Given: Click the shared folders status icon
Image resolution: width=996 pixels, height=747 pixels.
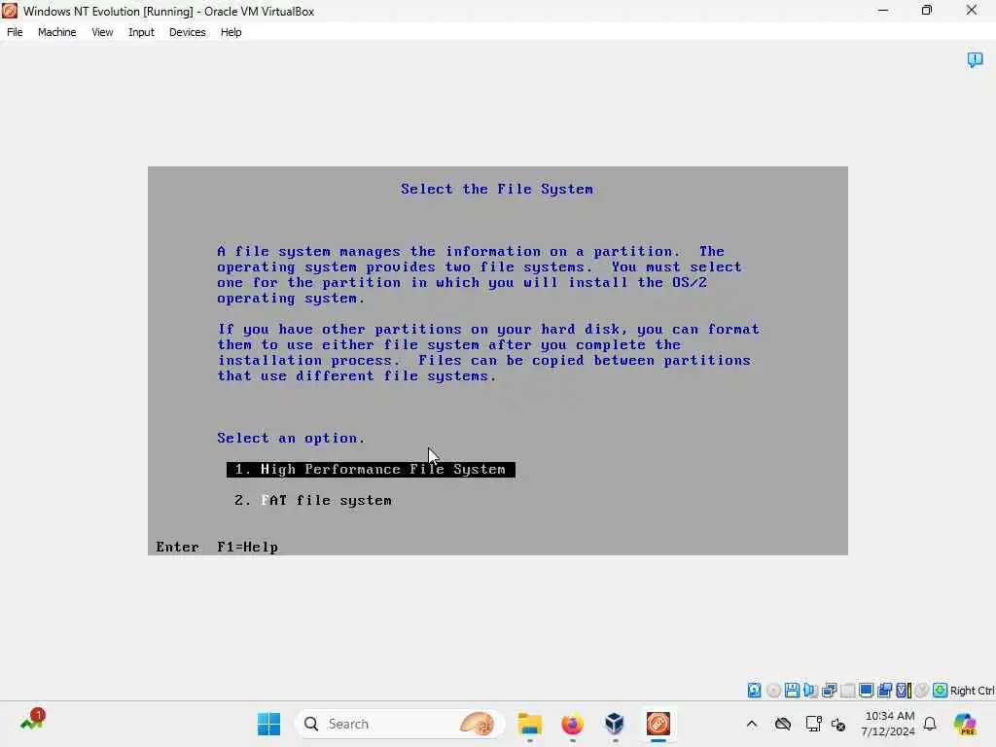Looking at the screenshot, I should coord(884,691).
